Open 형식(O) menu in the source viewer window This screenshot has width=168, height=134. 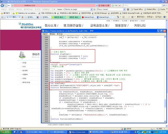click(x=60, y=34)
